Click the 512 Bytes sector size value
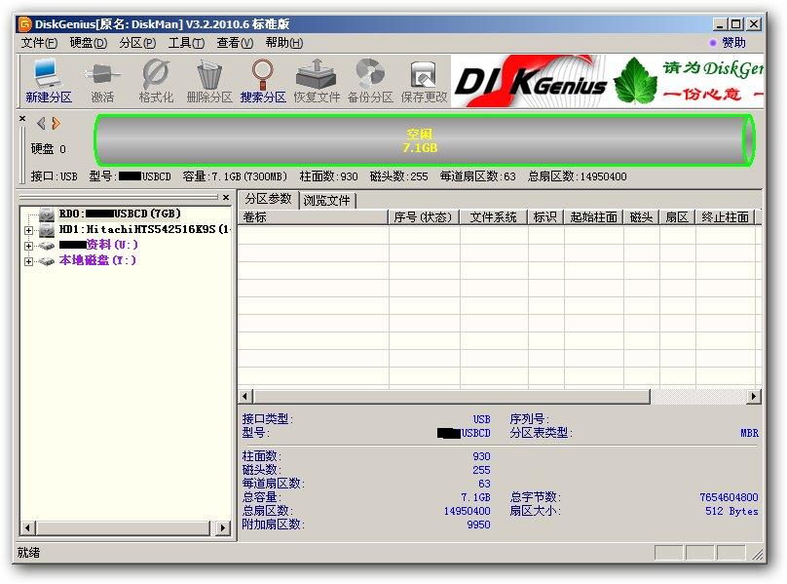The width and height of the screenshot is (787, 584). point(731,511)
